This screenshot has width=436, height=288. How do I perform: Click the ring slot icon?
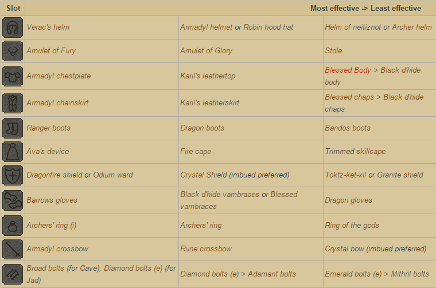pos(13,226)
